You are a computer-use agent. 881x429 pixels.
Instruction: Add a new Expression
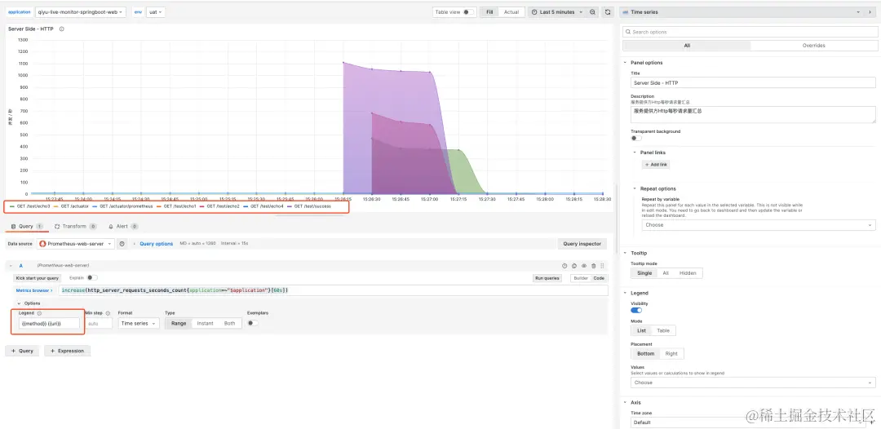pyautogui.click(x=67, y=351)
